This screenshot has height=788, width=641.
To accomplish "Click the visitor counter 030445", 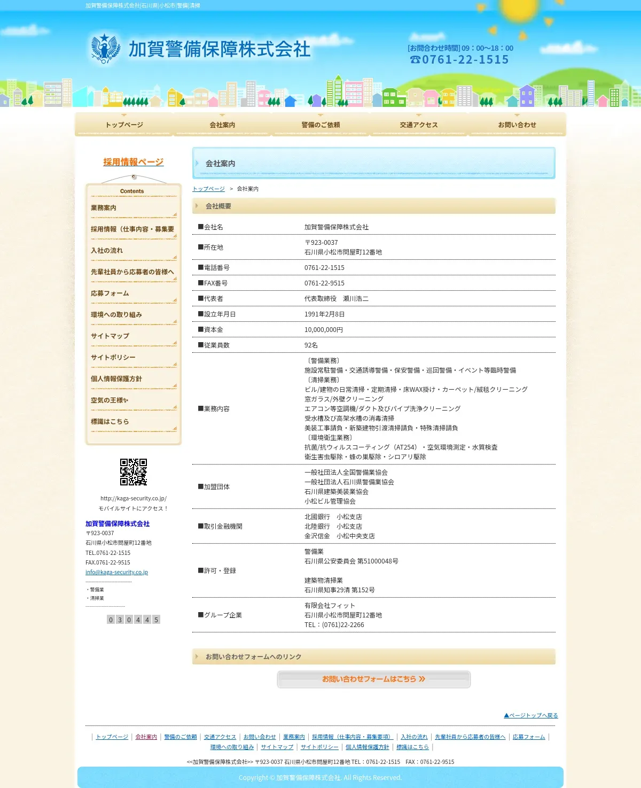I will point(134,620).
